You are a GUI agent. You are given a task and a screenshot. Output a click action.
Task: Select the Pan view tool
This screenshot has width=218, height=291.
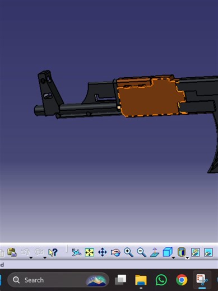[x=103, y=252]
